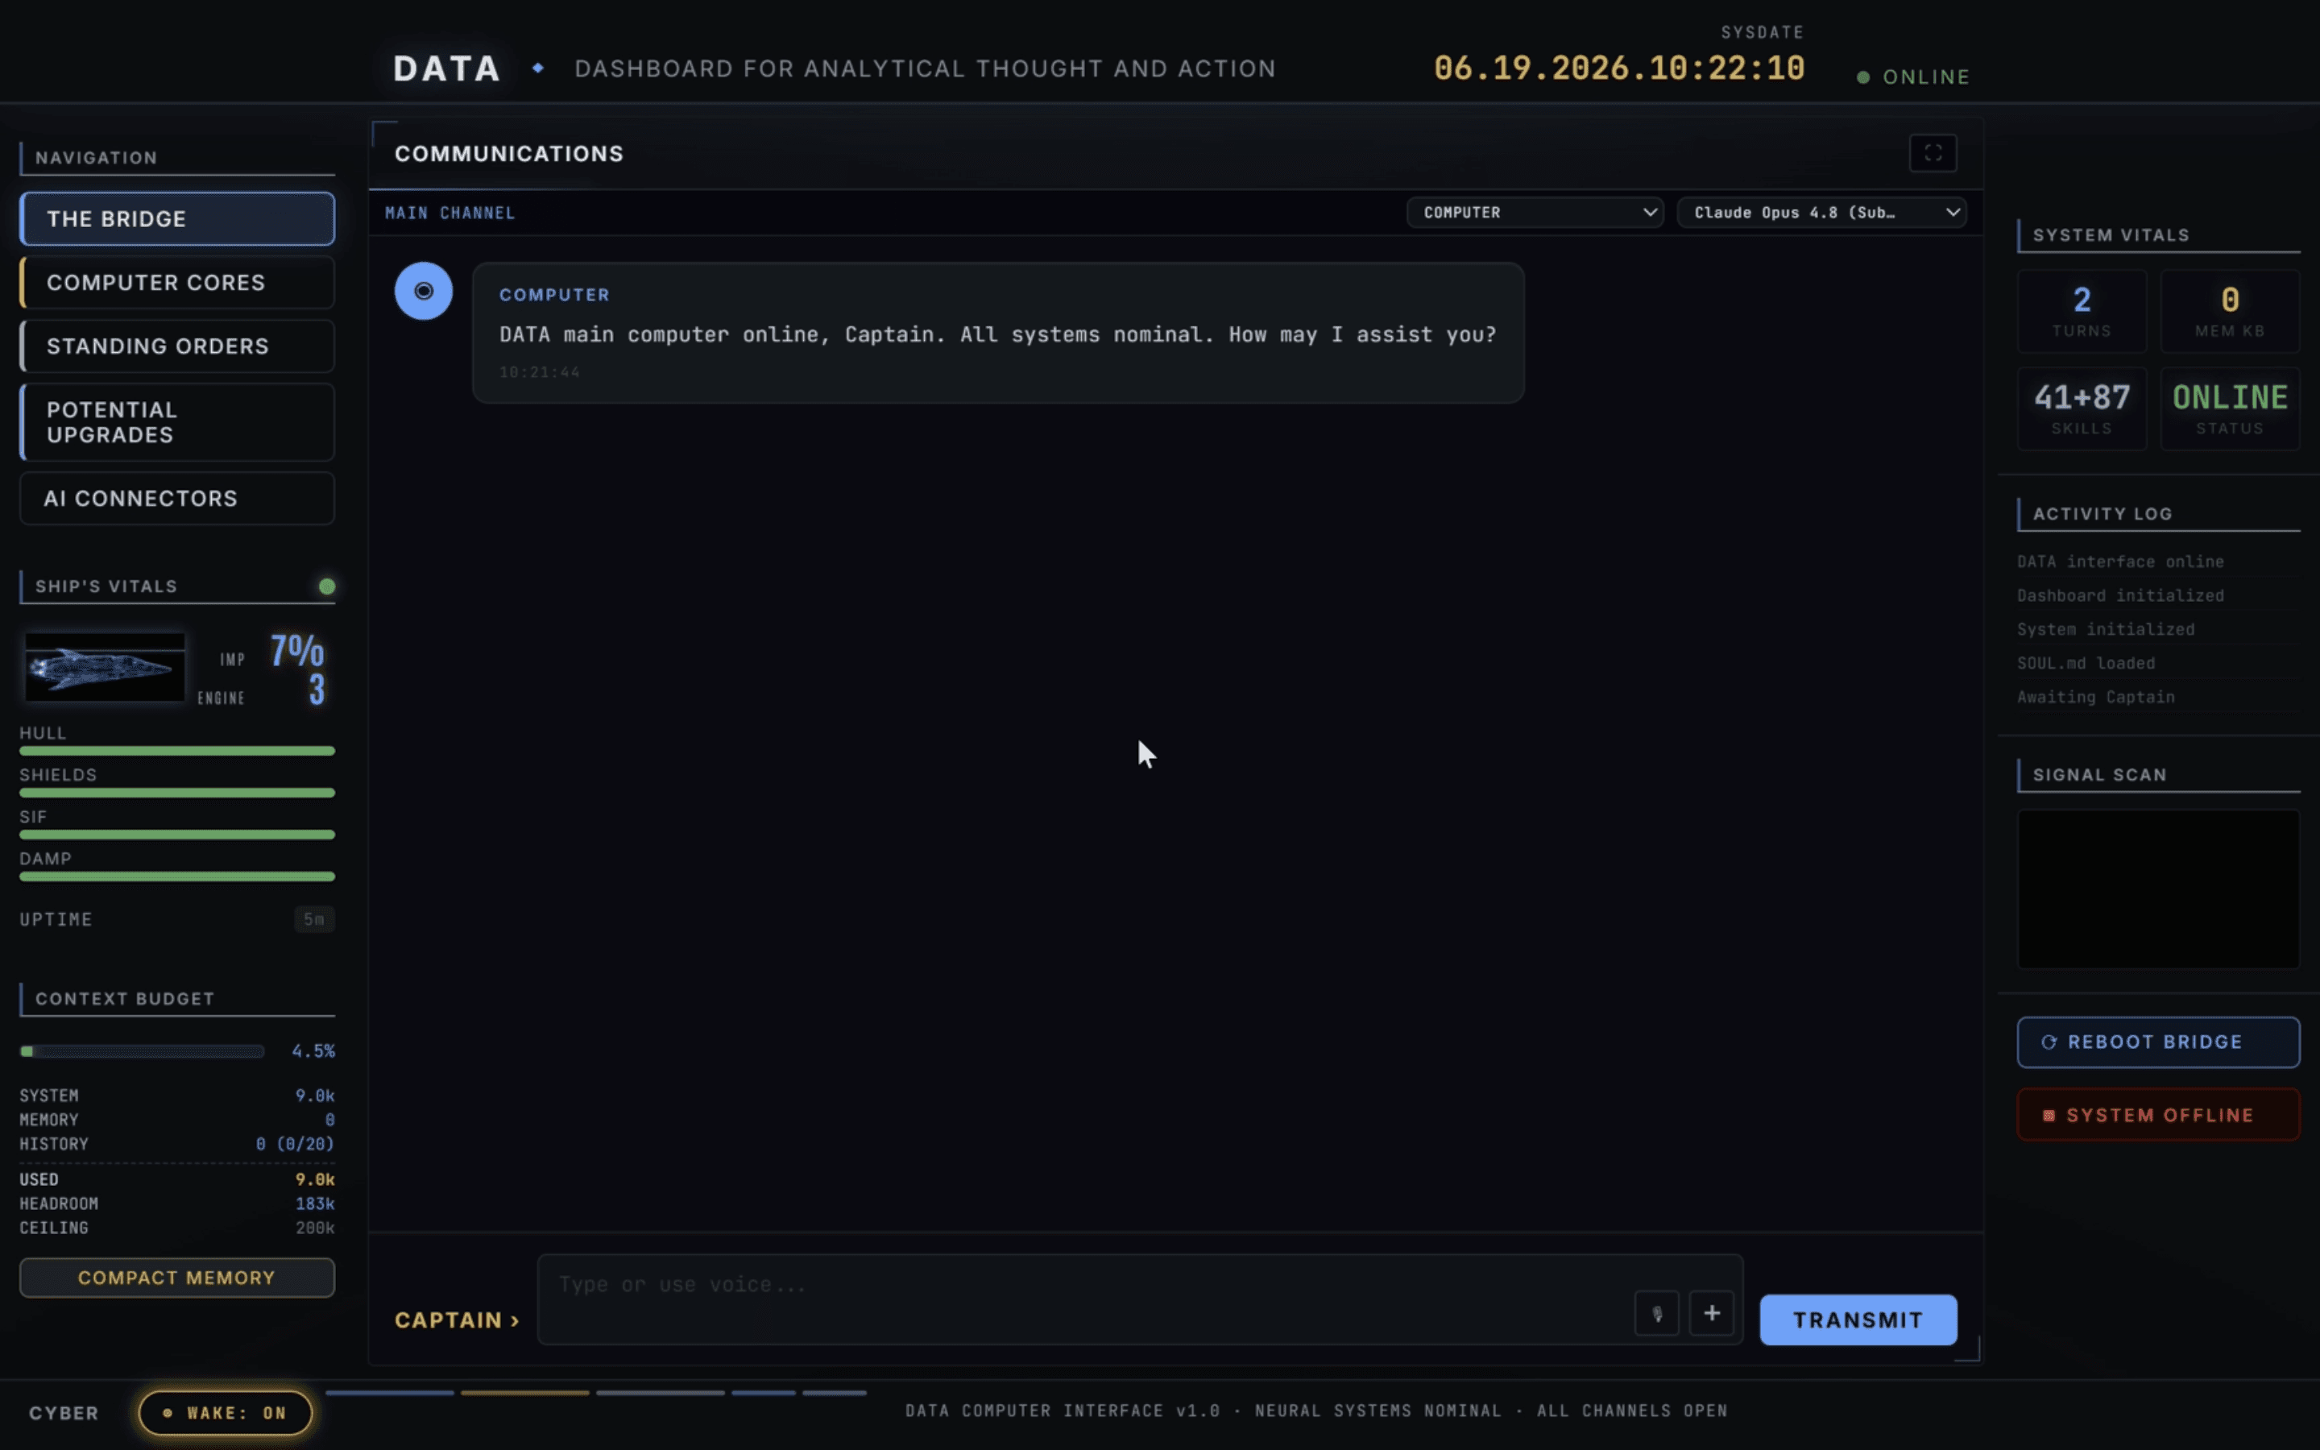2320x1450 pixels.
Task: Click the SHIELDS status bar
Action: (x=177, y=793)
